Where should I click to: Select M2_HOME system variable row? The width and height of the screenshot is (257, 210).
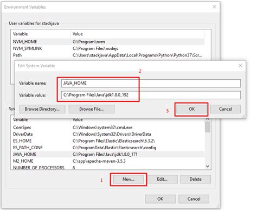108,161
